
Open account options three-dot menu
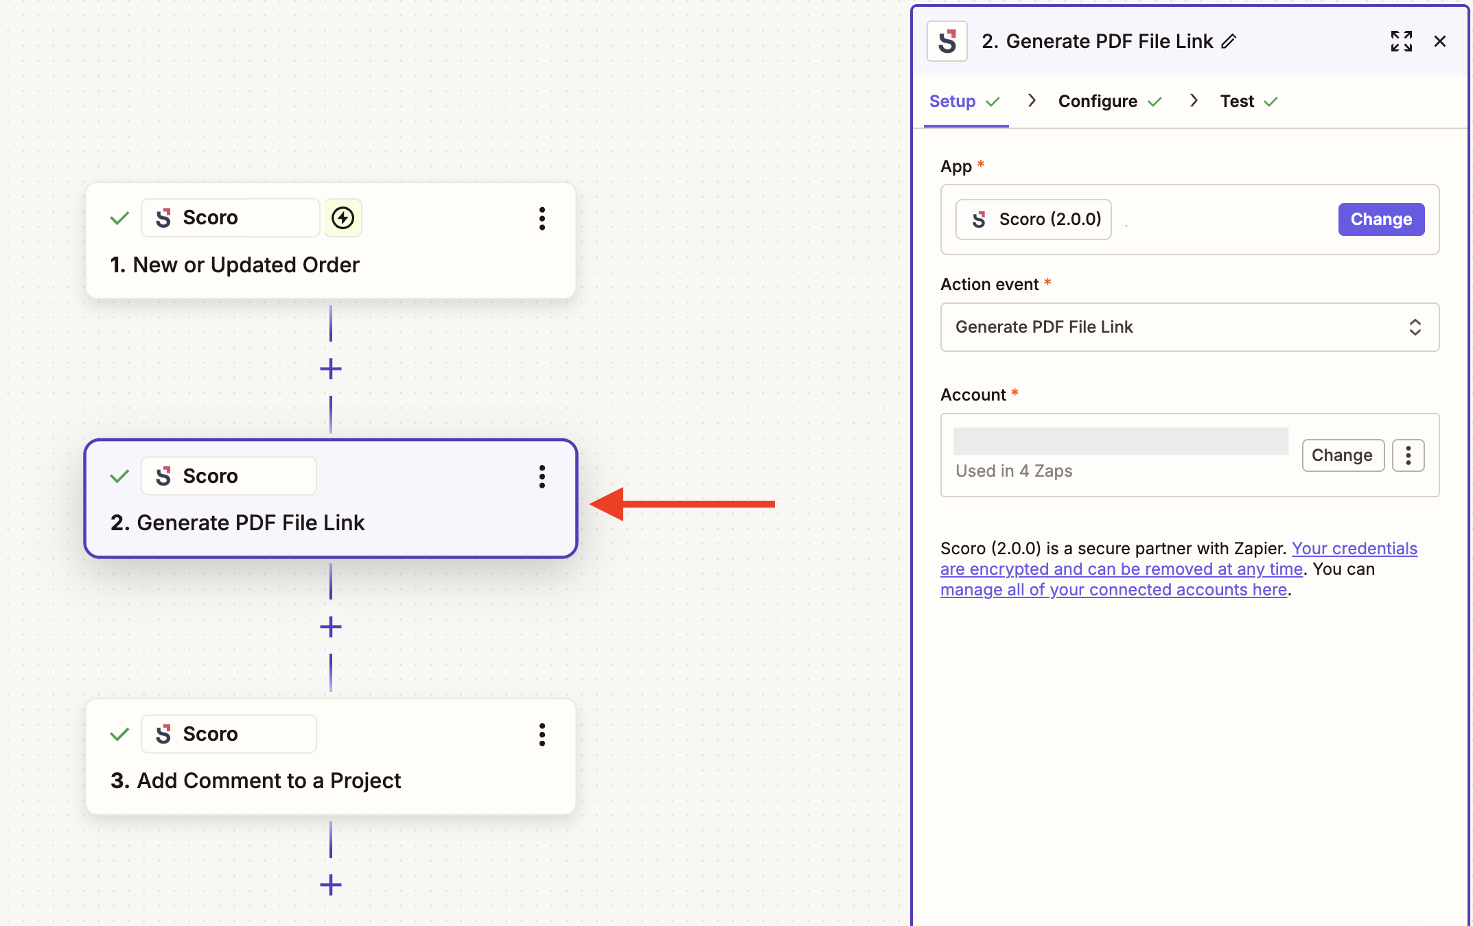point(1408,455)
